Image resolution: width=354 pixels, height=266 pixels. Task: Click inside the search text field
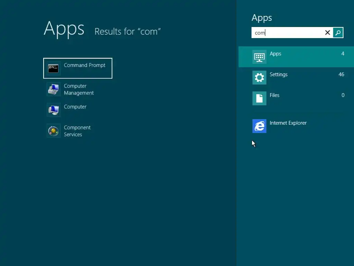(288, 33)
